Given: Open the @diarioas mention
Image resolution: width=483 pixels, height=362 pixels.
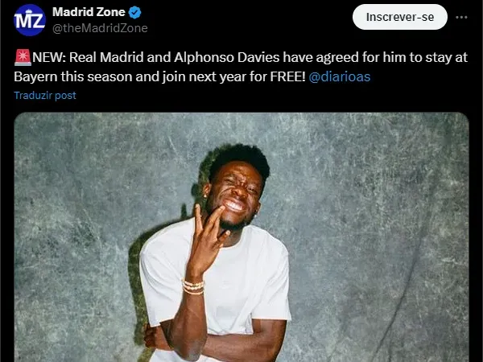Looking at the screenshot, I should [x=339, y=76].
